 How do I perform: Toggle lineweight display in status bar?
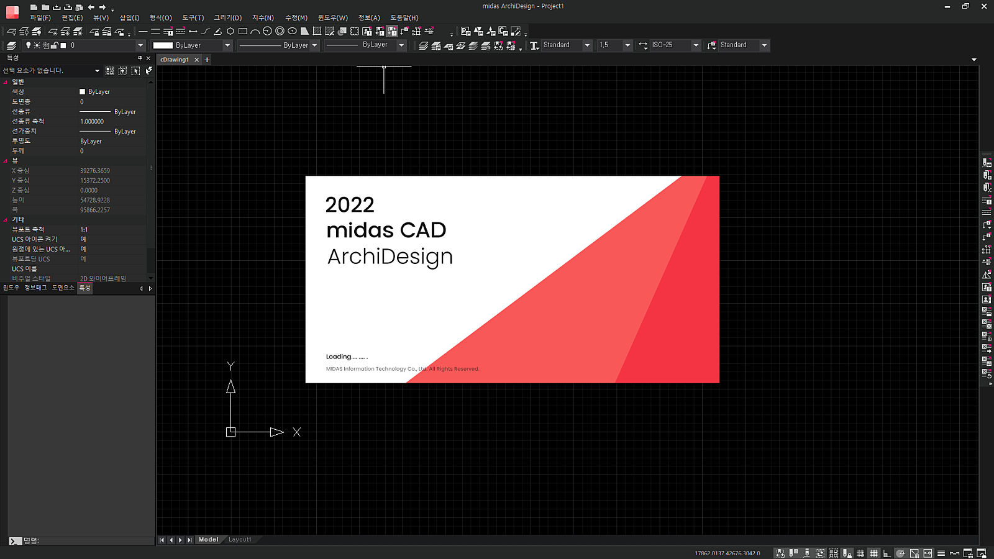click(x=941, y=553)
